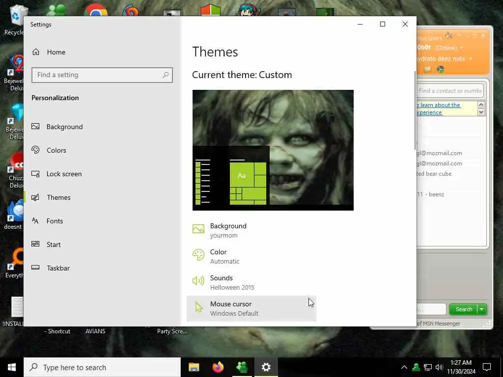Click Messenger Search button

[x=464, y=309]
